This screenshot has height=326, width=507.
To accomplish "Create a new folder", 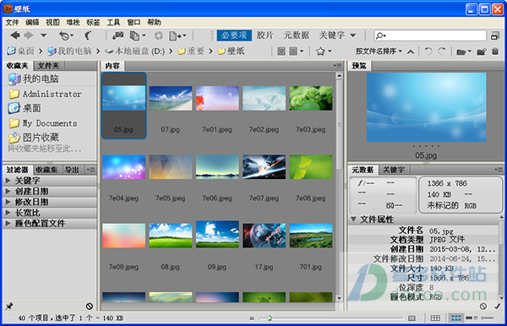I will [482, 52].
